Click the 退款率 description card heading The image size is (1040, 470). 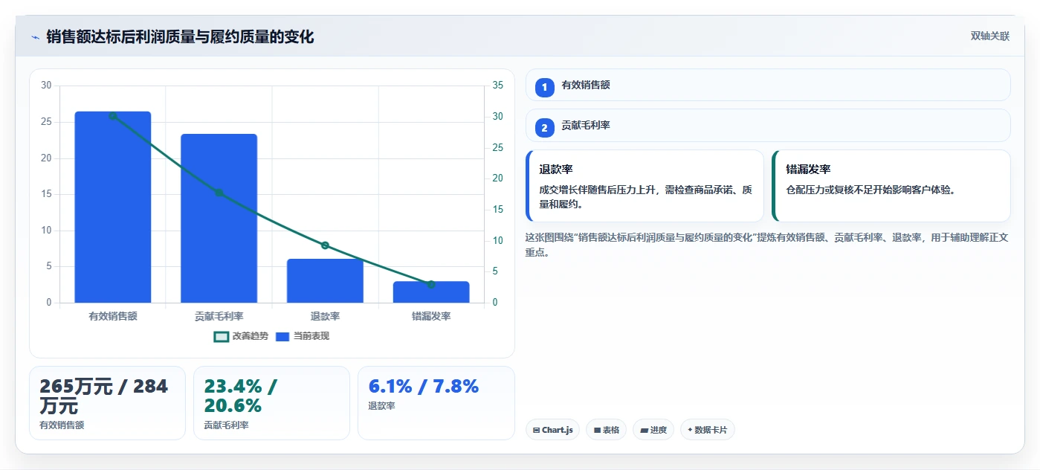coord(556,170)
